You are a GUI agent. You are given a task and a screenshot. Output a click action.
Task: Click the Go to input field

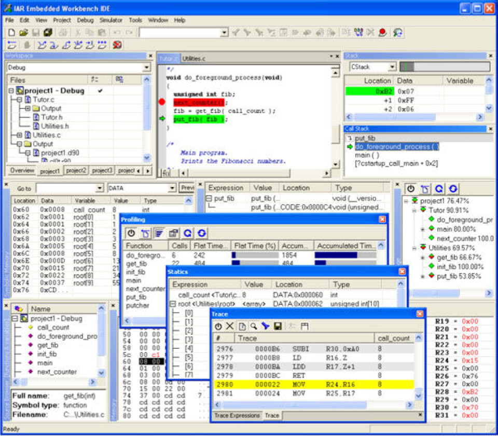tap(66, 188)
